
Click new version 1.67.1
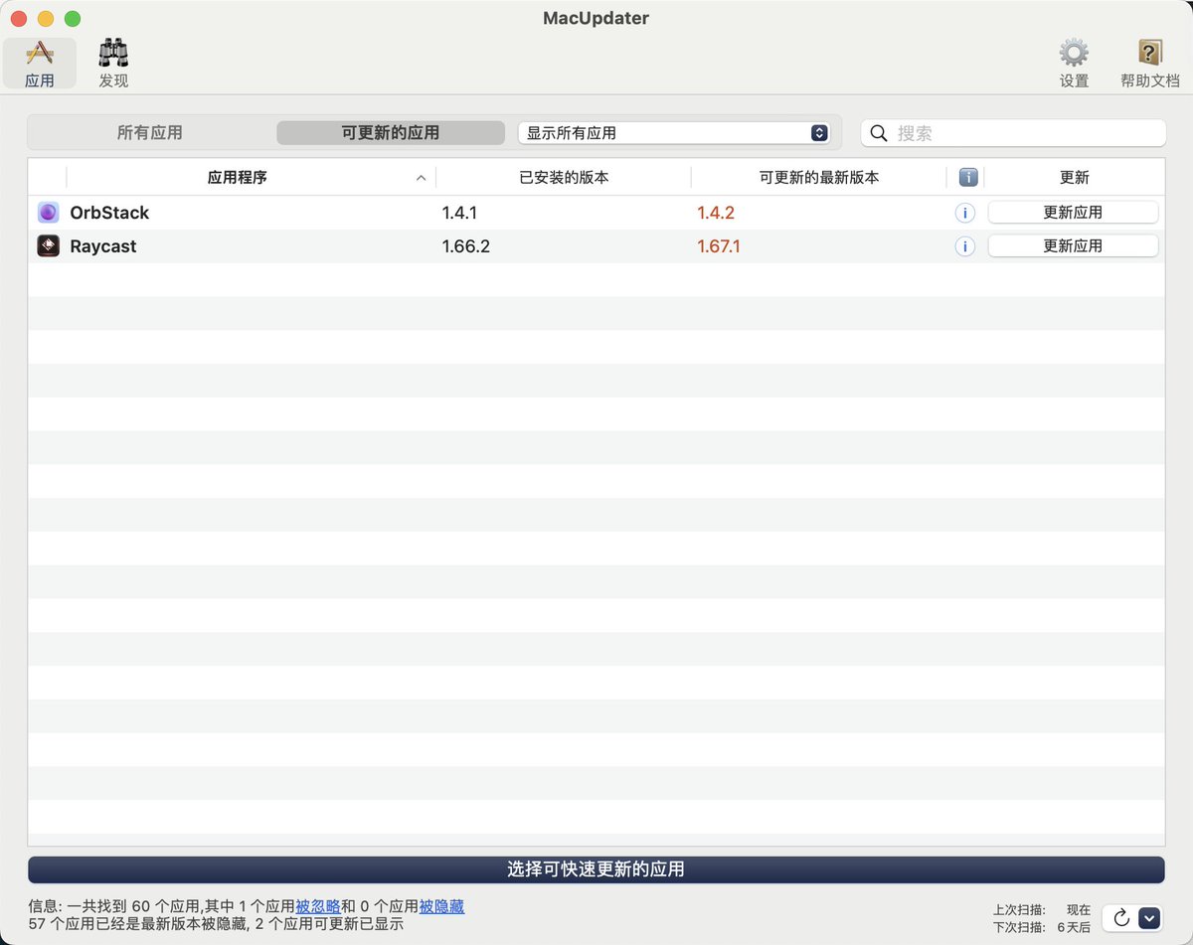click(x=719, y=246)
